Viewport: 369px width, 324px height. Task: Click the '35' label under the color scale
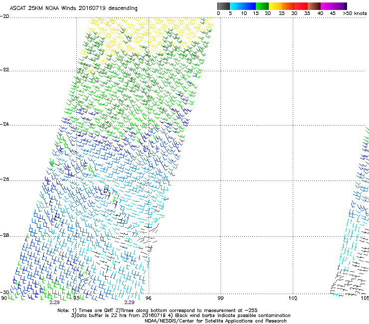point(307,13)
